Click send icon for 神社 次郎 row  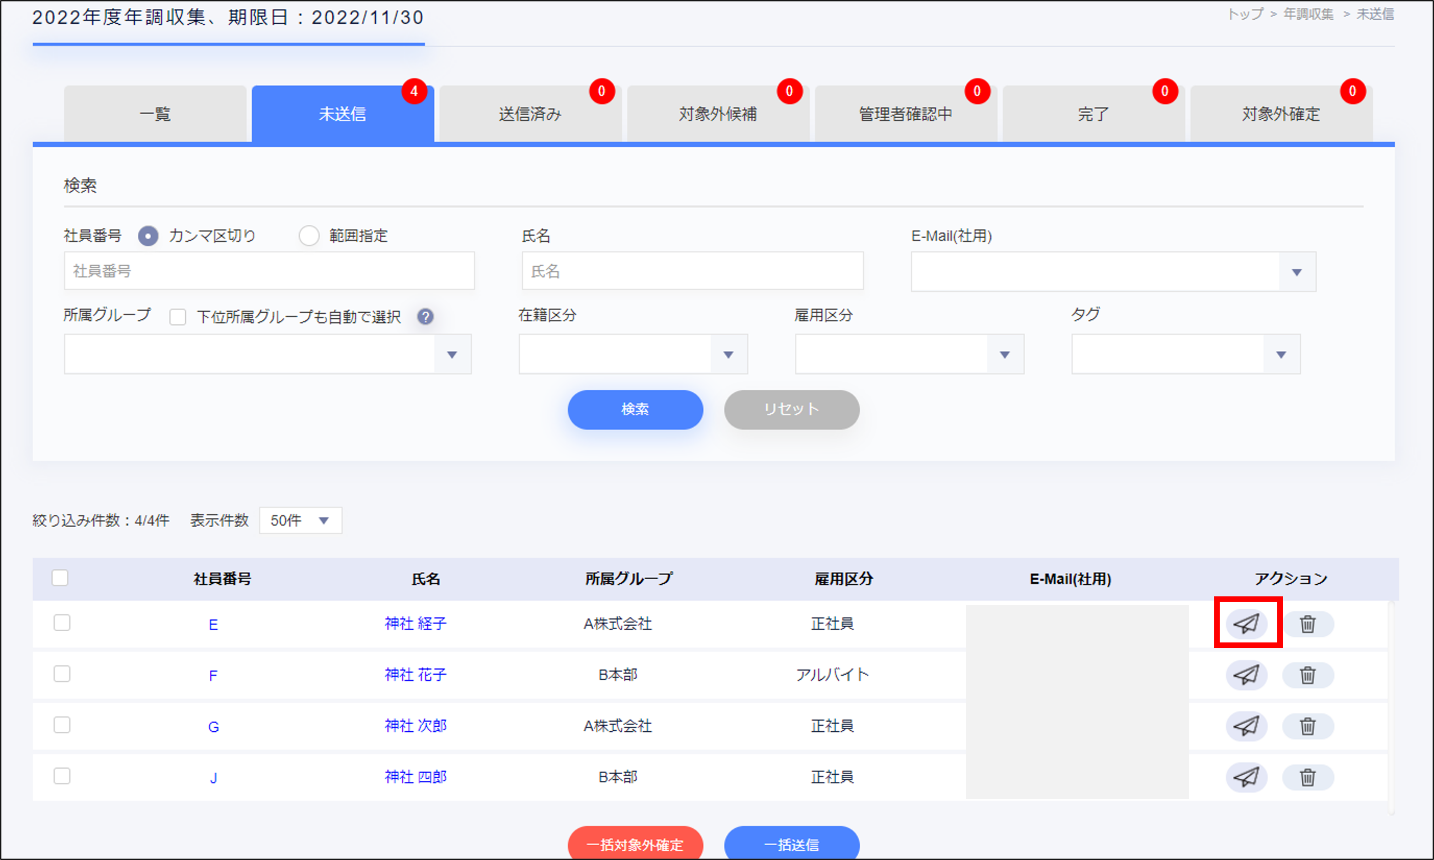[1246, 726]
